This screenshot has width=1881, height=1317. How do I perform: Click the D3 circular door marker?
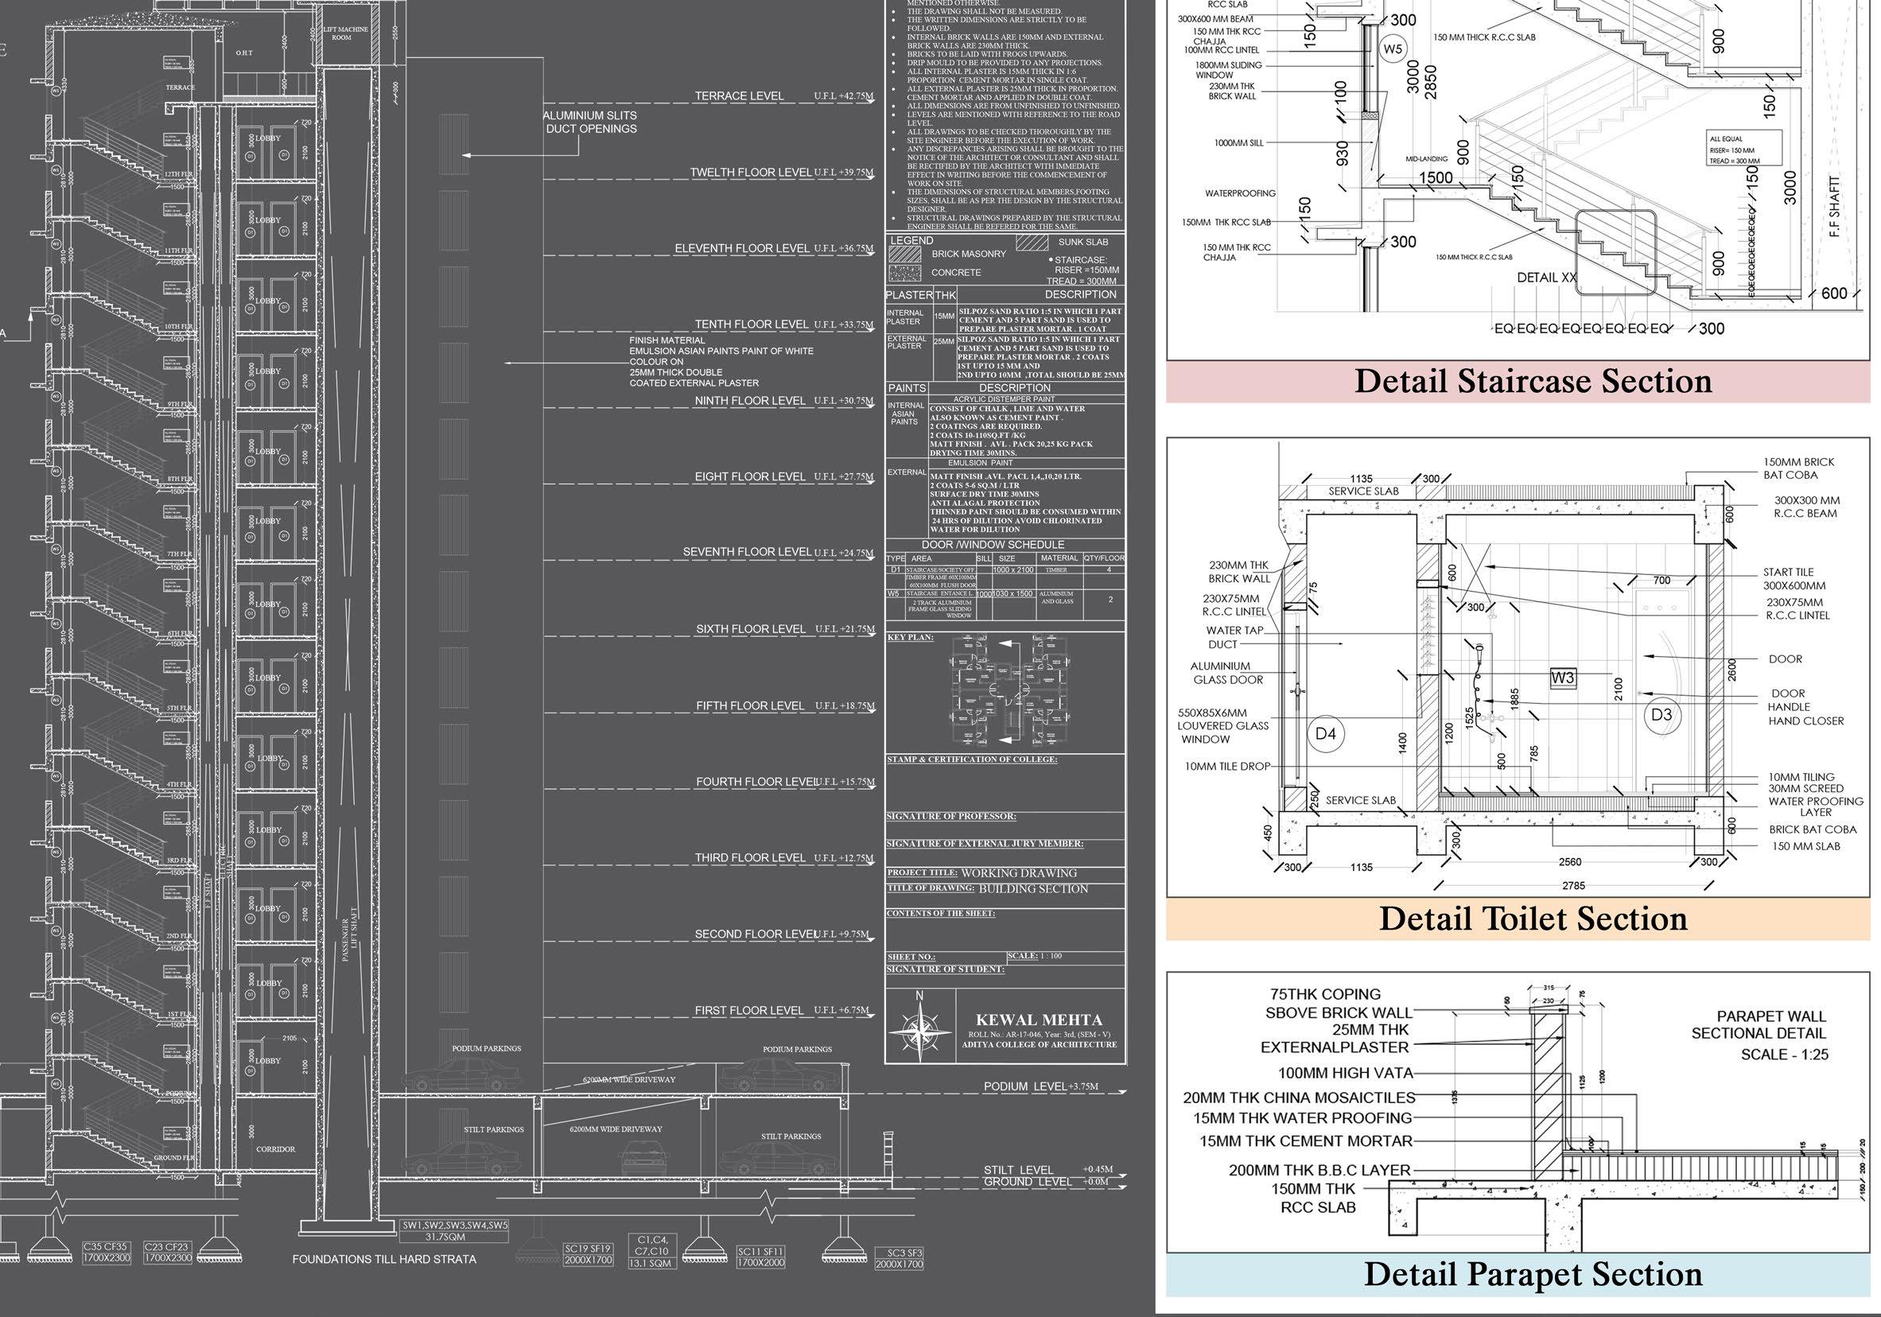1661,715
